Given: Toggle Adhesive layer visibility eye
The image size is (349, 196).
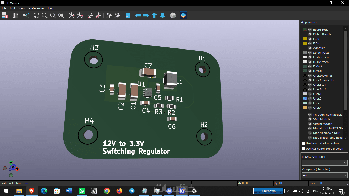Looking at the screenshot, I should point(310,48).
